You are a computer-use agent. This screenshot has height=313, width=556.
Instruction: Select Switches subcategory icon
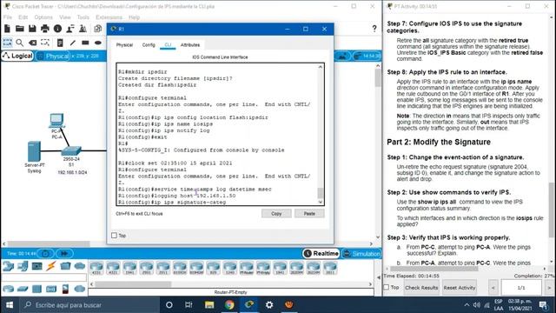tap(23, 289)
